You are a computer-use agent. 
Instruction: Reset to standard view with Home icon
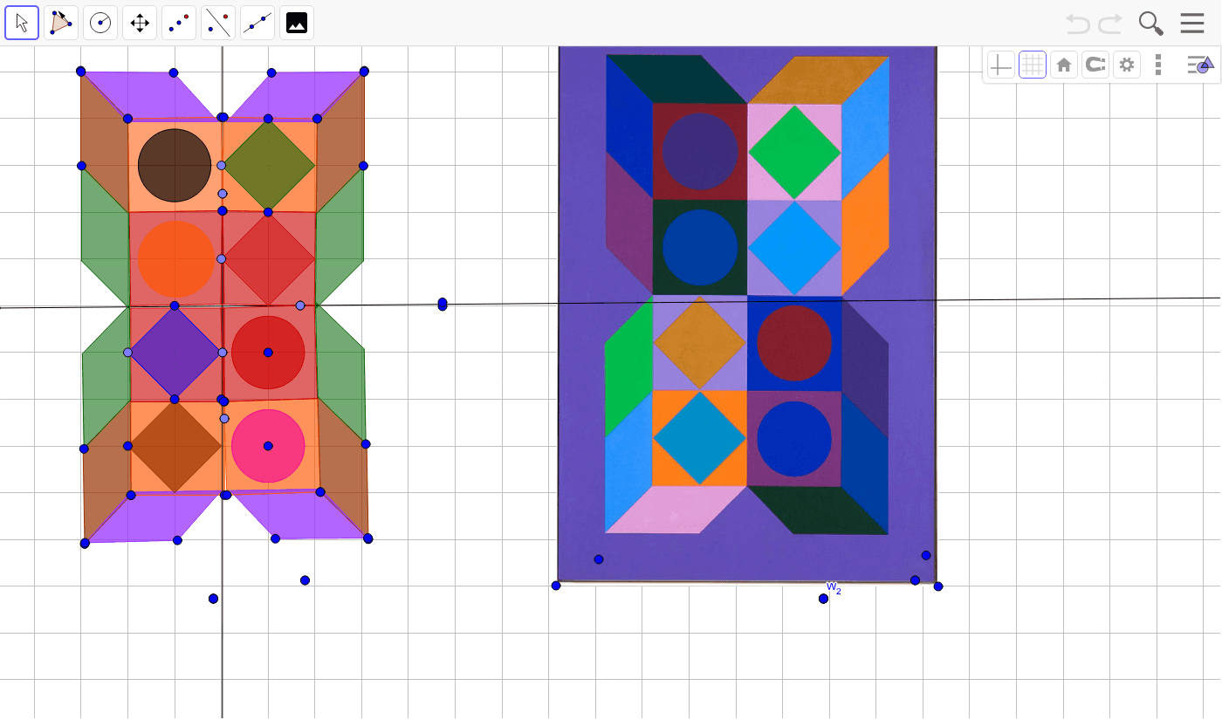coord(1064,65)
